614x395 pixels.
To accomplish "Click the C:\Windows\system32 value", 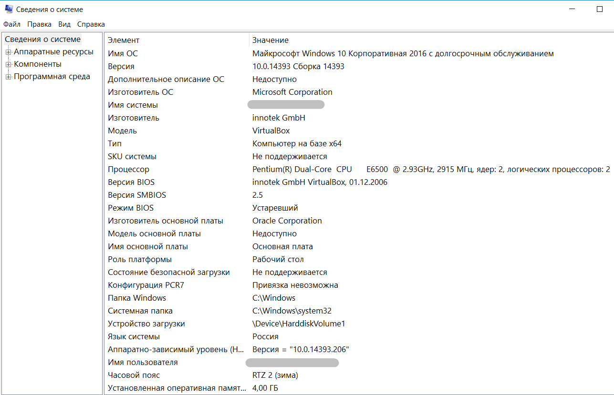I will (x=292, y=311).
